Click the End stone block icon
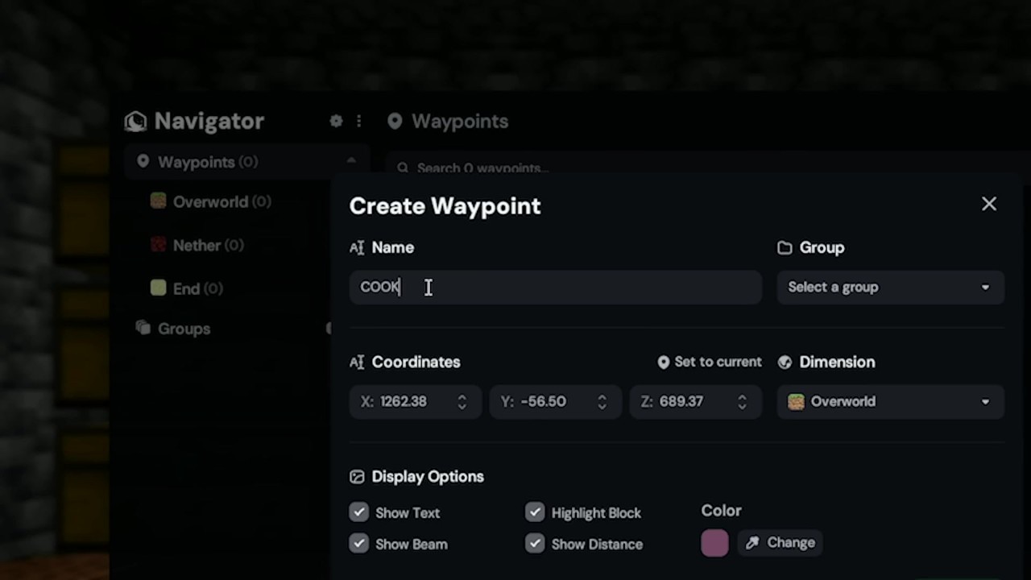Image resolution: width=1031 pixels, height=580 pixels. click(159, 288)
